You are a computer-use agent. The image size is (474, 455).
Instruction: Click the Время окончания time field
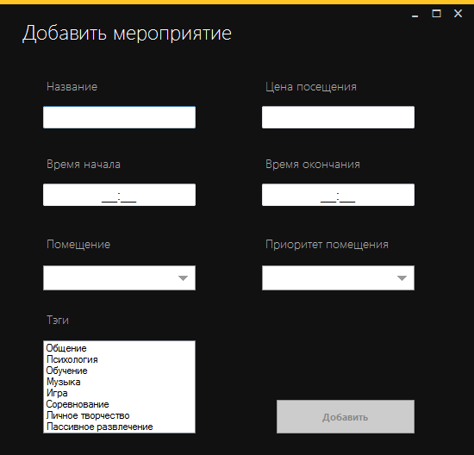[x=338, y=195]
